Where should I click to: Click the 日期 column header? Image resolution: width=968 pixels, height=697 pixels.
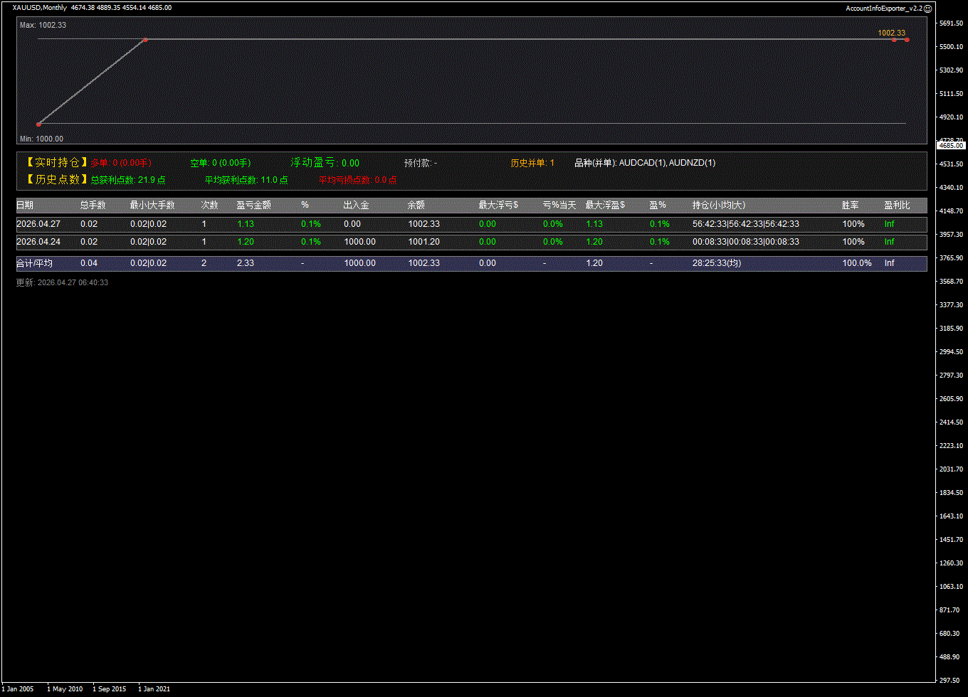pyautogui.click(x=25, y=206)
